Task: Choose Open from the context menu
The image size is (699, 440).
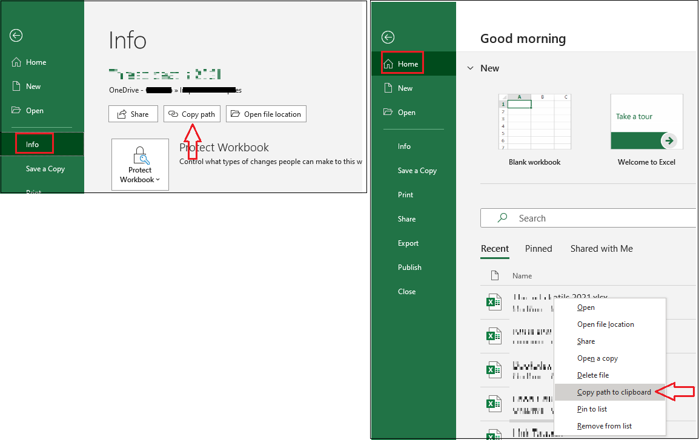Action: 610,307
